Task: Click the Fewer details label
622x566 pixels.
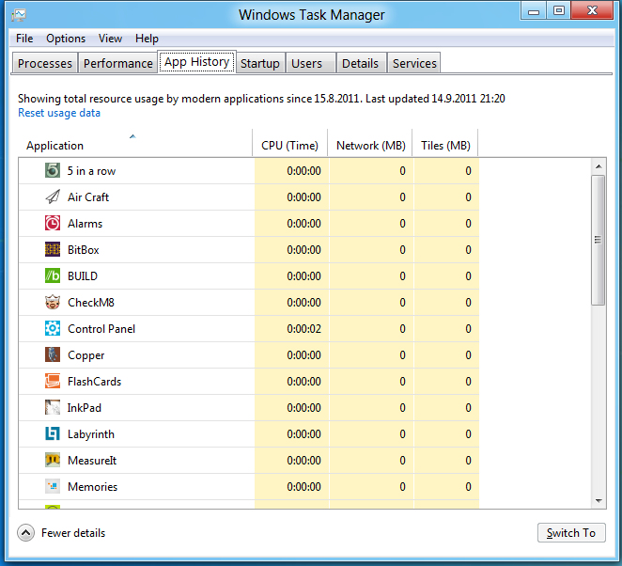Action: [73, 533]
